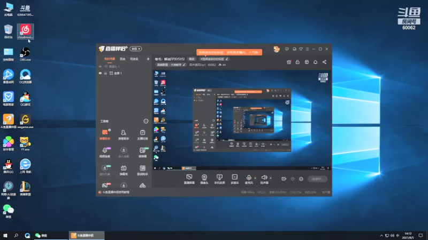Open the 主播任务 tool
Viewport: 428px width, 240px height.
(142, 134)
